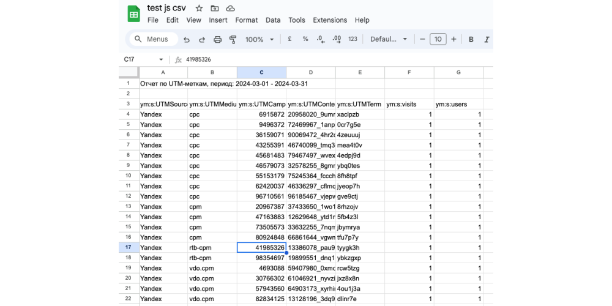The height and width of the screenshot is (306, 612).
Task: Select column A header
Action: click(x=163, y=72)
